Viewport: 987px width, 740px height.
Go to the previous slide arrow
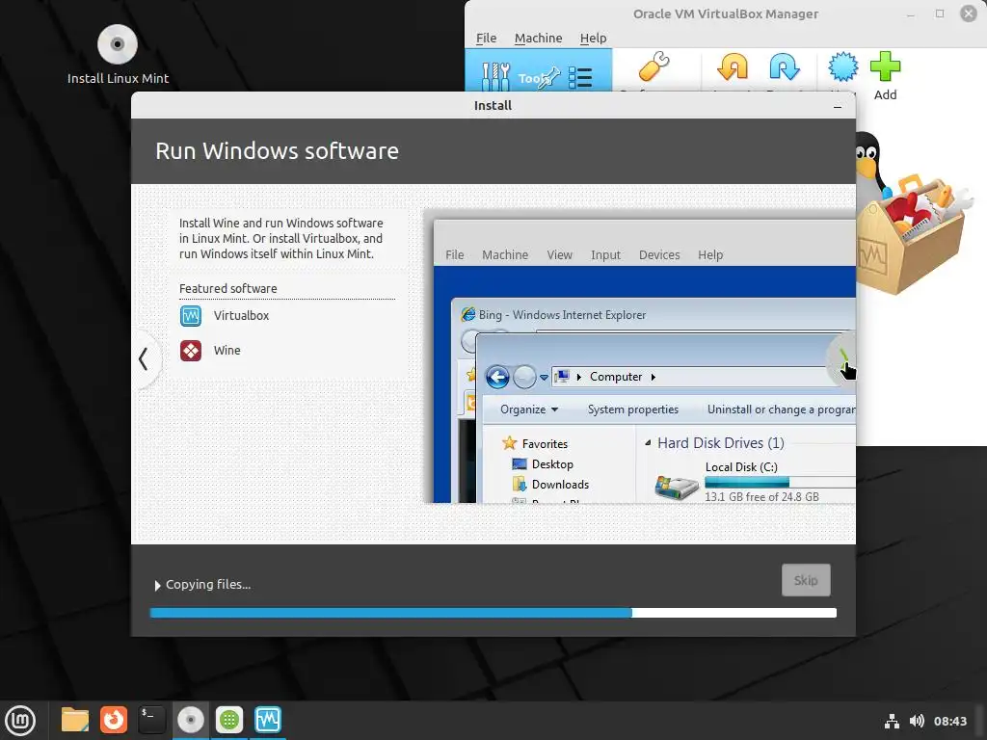tap(144, 359)
